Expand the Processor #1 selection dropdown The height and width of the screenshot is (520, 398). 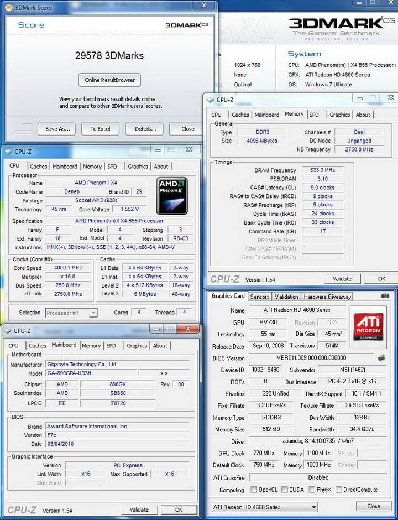click(x=71, y=313)
